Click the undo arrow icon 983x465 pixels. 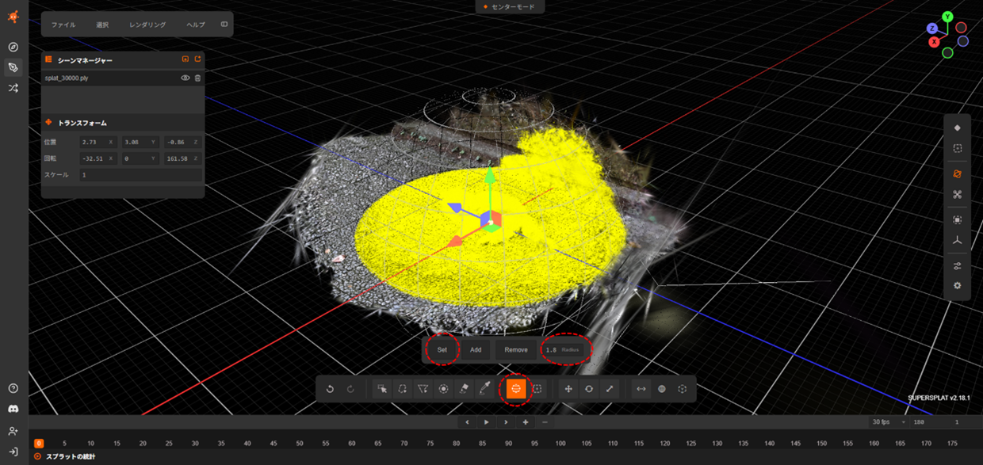pyautogui.click(x=330, y=389)
